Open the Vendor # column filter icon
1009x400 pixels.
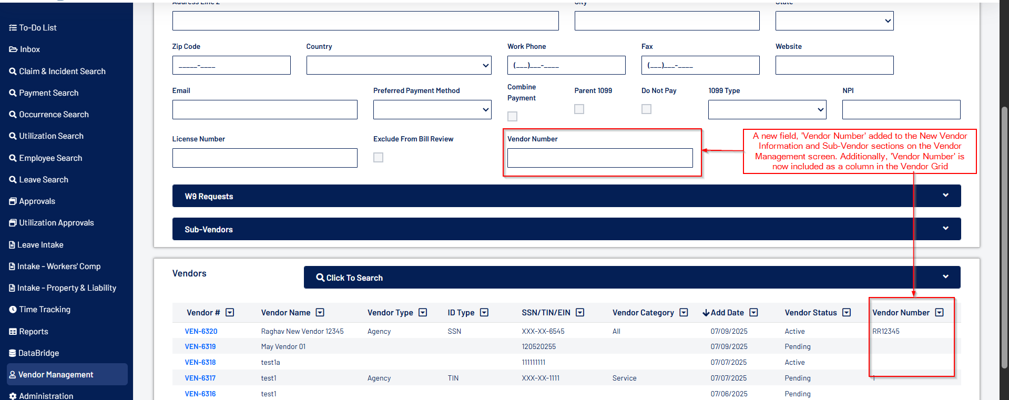230,313
